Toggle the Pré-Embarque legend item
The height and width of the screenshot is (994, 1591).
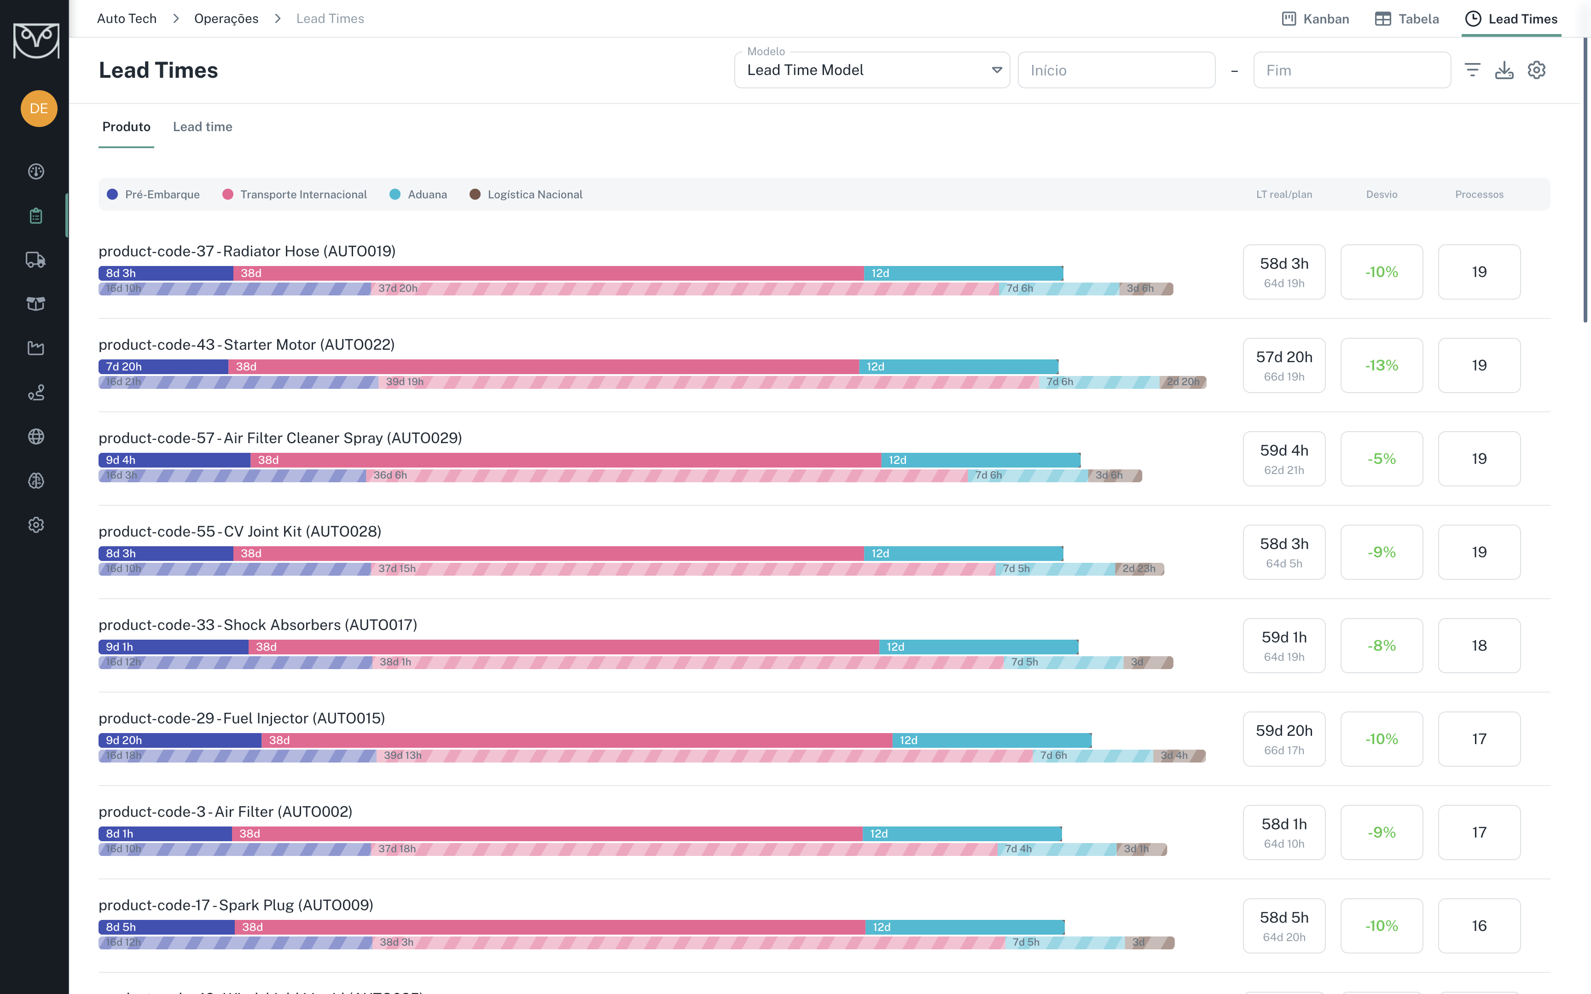pos(153,195)
